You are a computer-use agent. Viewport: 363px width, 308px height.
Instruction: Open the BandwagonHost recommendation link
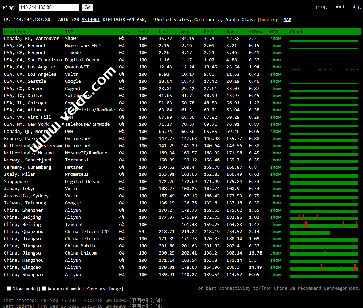pyautogui.click(x=341, y=288)
